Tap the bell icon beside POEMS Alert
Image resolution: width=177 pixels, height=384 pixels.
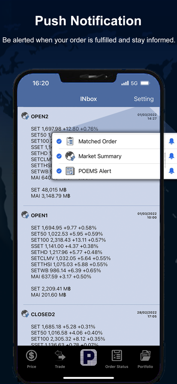pos(171,171)
